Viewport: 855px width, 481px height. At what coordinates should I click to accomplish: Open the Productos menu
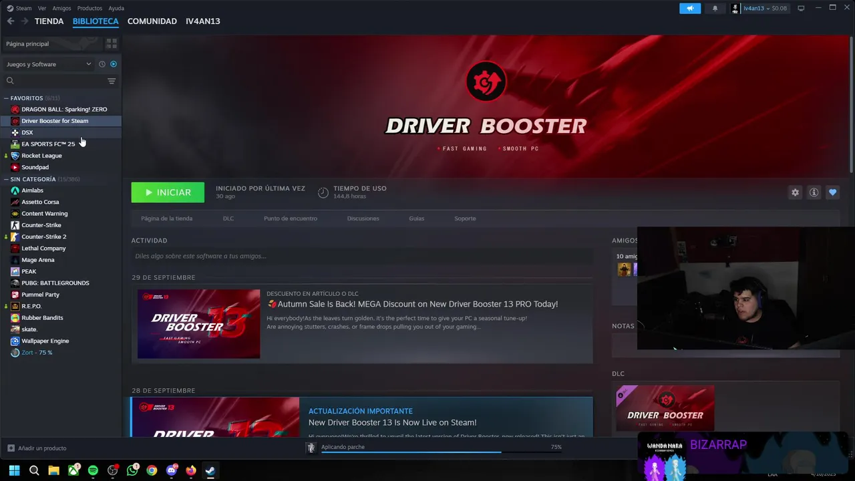[x=90, y=8]
